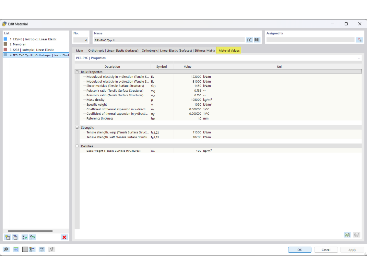367x275 pixels.
Task: Open the material library book icon
Action: click(257, 40)
